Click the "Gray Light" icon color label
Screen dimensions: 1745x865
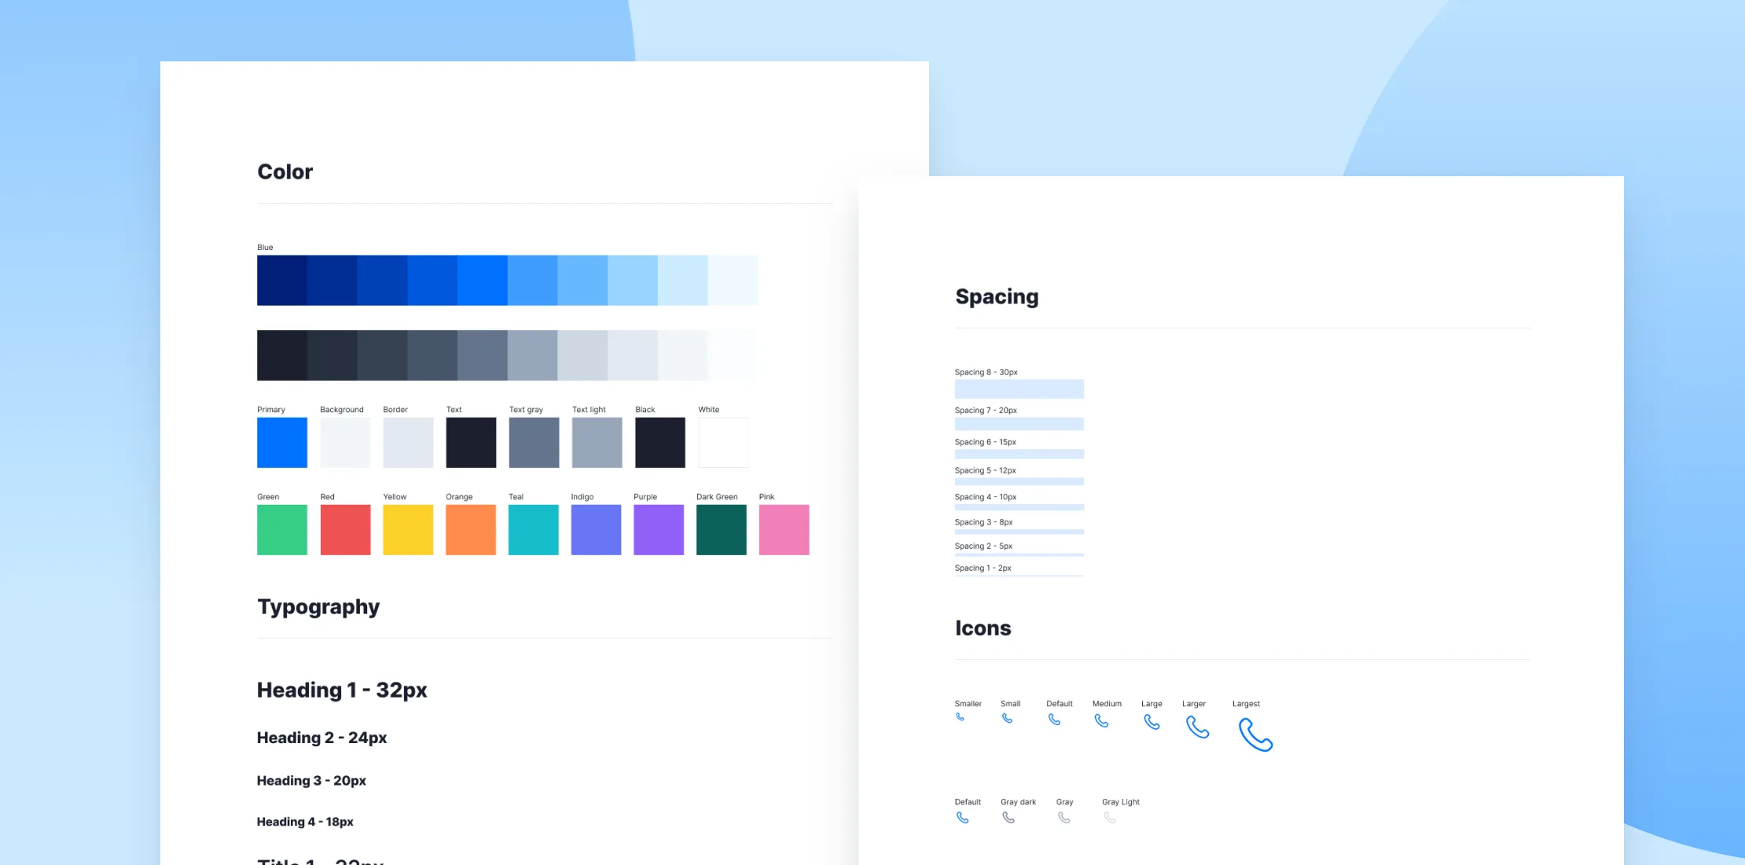[x=1121, y=802]
